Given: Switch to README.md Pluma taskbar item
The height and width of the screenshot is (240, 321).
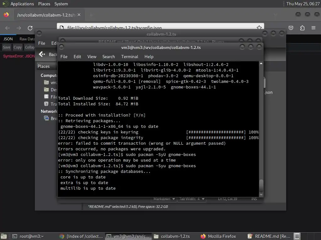Looking at the screenshot, I should tap(269, 236).
